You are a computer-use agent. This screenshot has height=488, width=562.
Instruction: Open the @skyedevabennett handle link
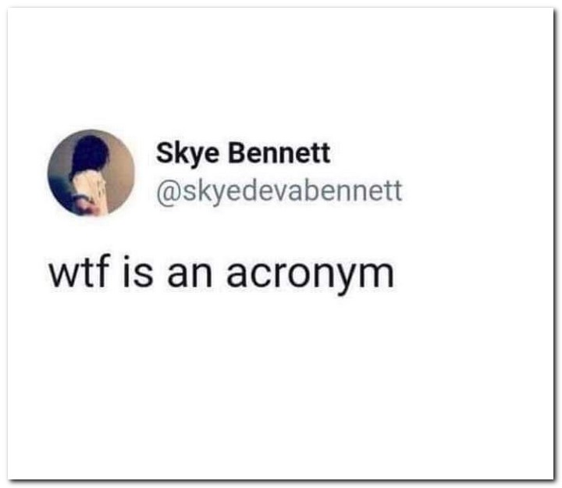pyautogui.click(x=279, y=192)
